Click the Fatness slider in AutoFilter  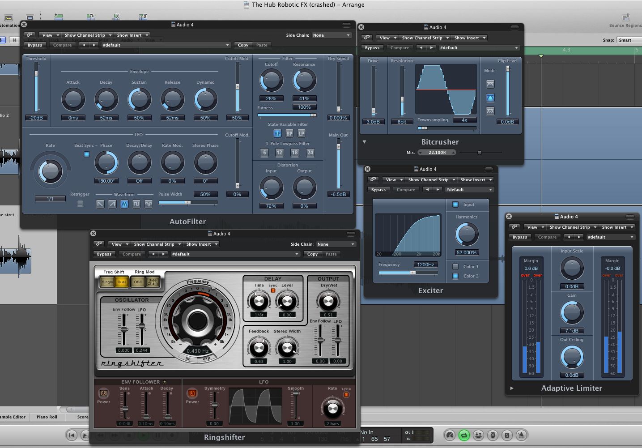pyautogui.click(x=287, y=115)
